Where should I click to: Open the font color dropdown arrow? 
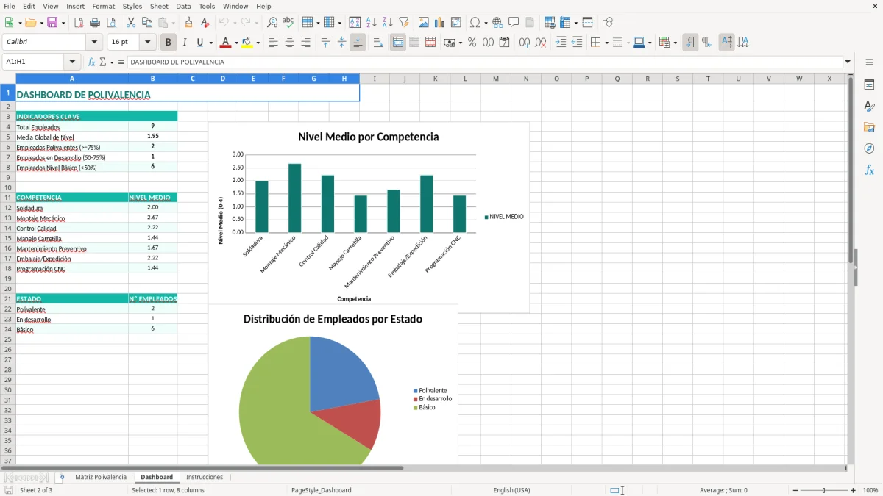(235, 43)
